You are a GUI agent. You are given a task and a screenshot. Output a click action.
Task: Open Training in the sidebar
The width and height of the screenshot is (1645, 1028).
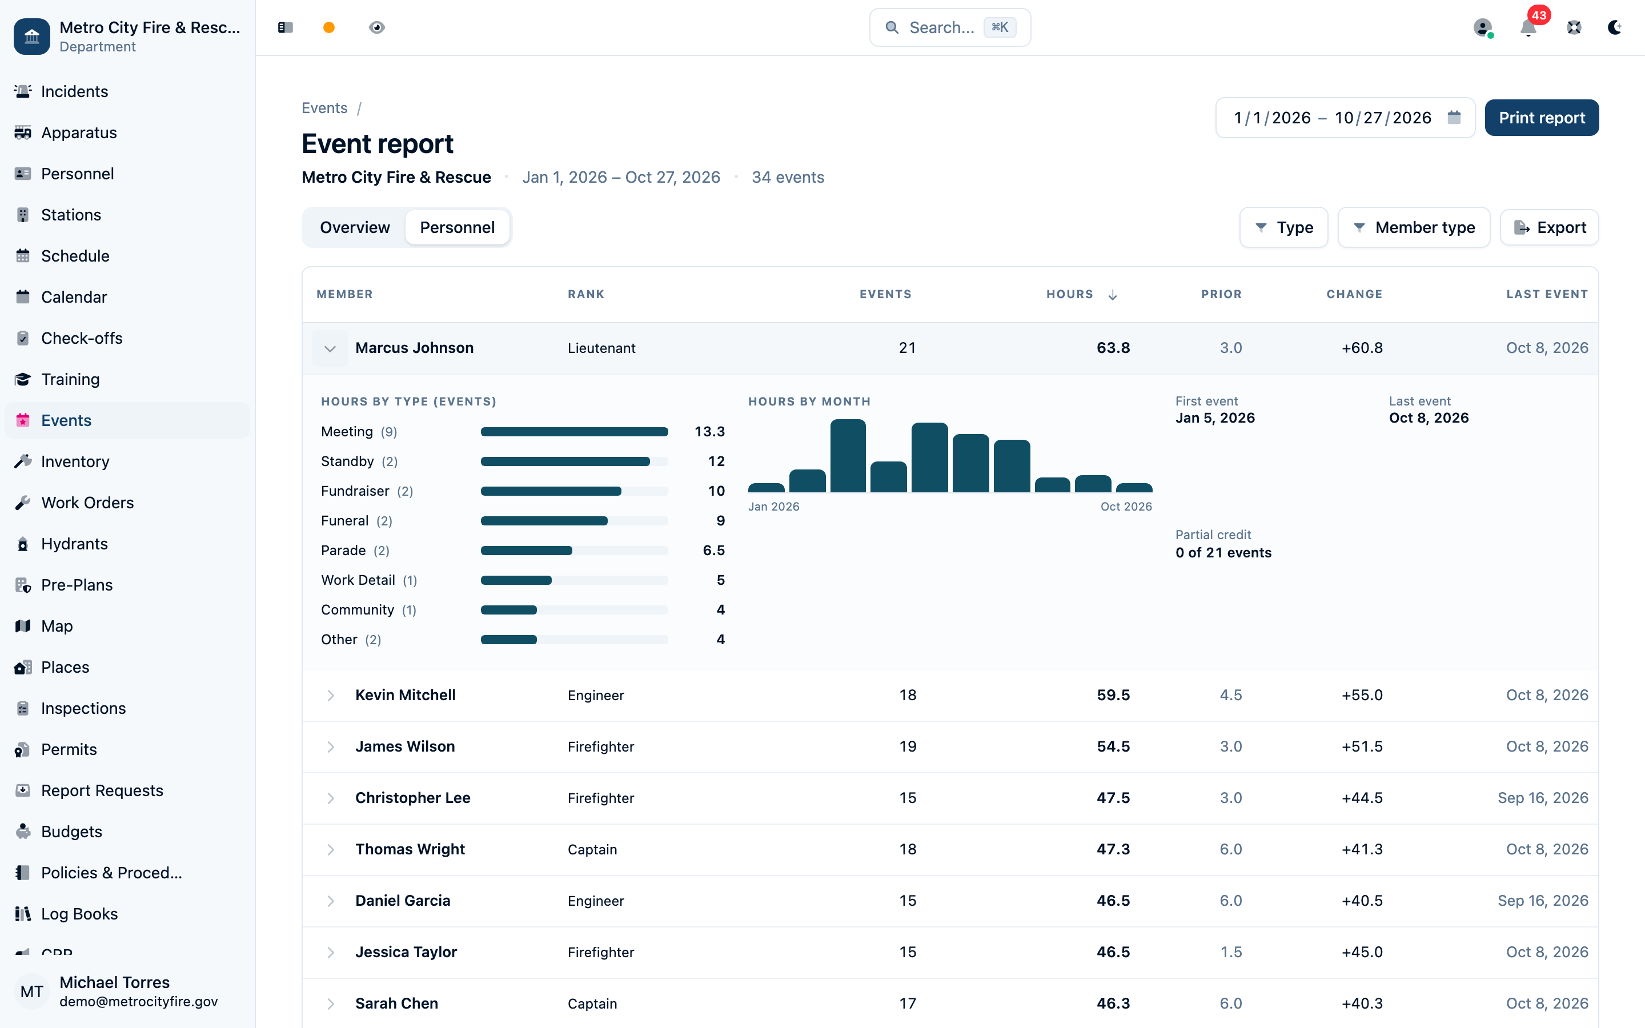click(x=127, y=379)
